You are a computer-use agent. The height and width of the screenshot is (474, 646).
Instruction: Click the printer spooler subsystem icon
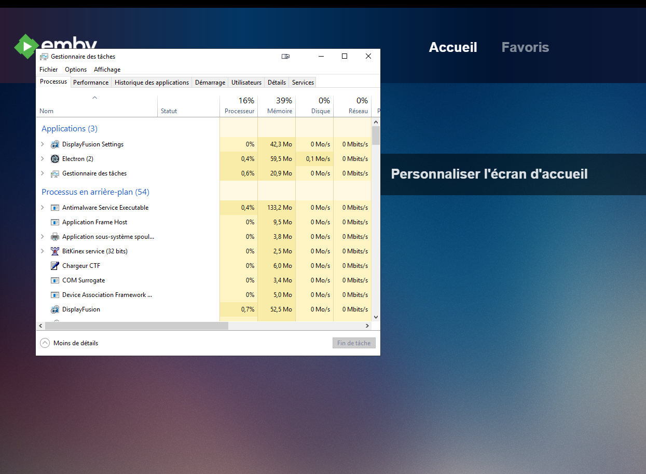point(55,237)
